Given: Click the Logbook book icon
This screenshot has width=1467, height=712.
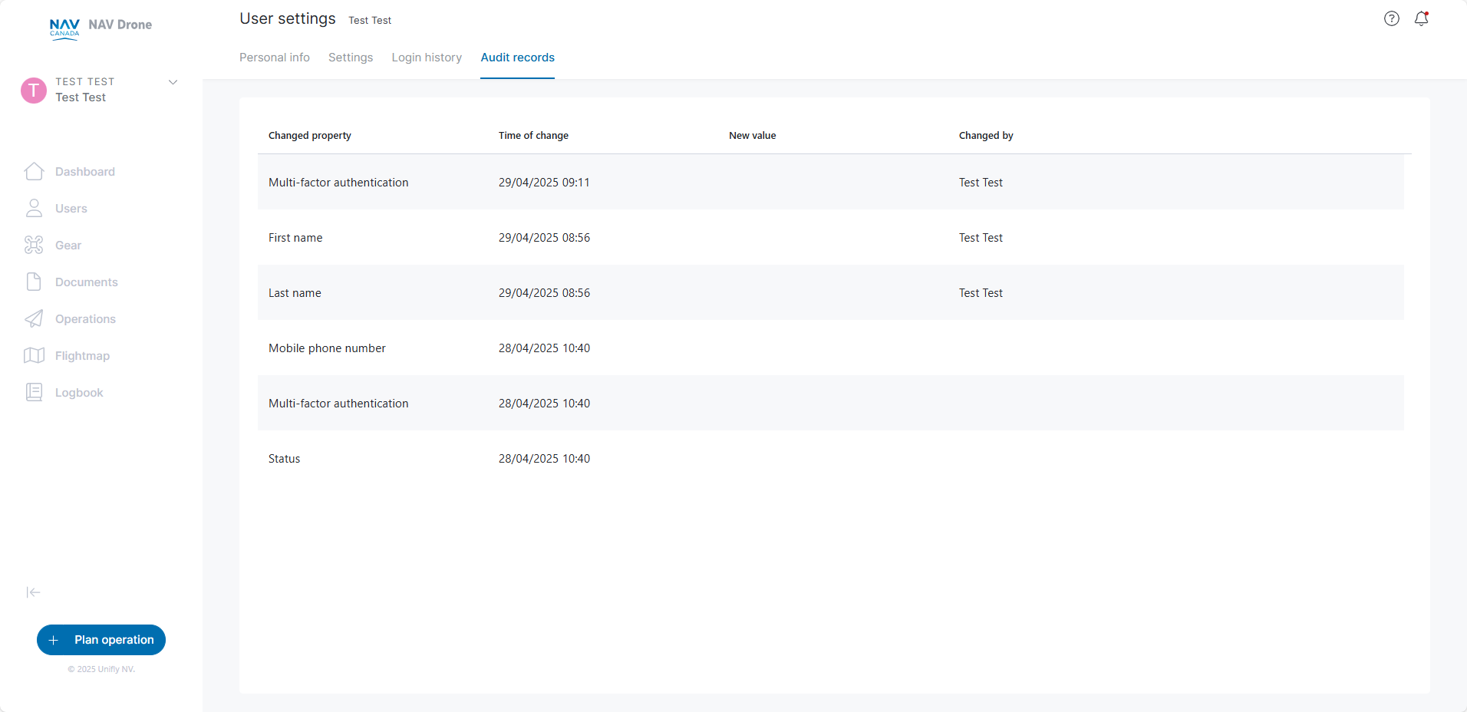Looking at the screenshot, I should pos(34,393).
